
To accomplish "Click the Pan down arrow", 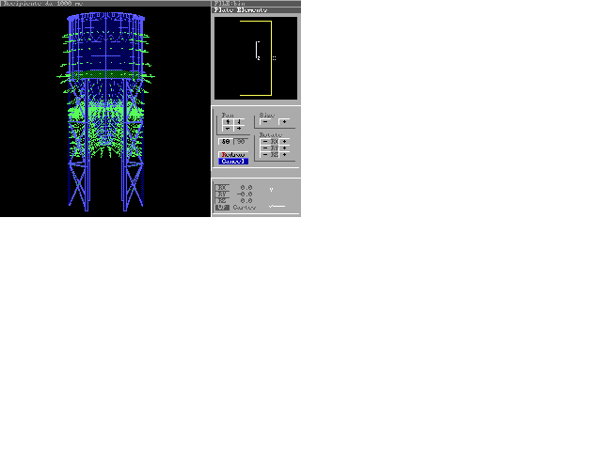I will point(239,121).
